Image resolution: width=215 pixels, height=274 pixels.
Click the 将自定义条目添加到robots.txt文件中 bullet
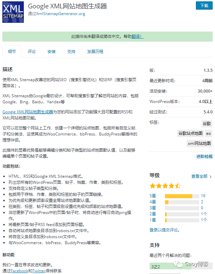[x=43, y=237]
